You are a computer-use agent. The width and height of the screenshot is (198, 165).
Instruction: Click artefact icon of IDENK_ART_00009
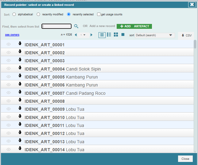[20, 108]
